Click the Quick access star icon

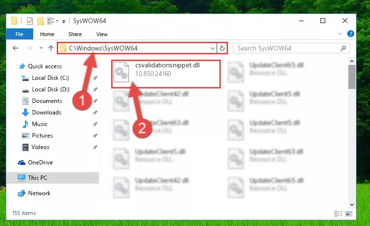tap(22, 66)
